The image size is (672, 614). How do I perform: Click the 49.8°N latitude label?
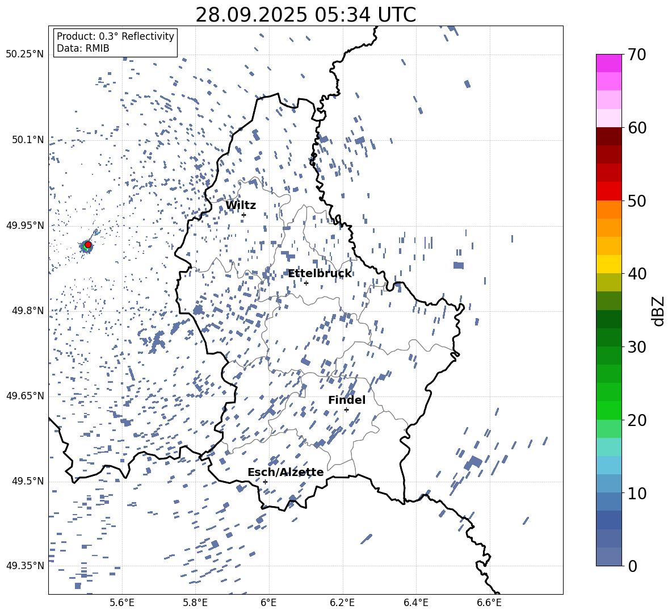(x=28, y=311)
